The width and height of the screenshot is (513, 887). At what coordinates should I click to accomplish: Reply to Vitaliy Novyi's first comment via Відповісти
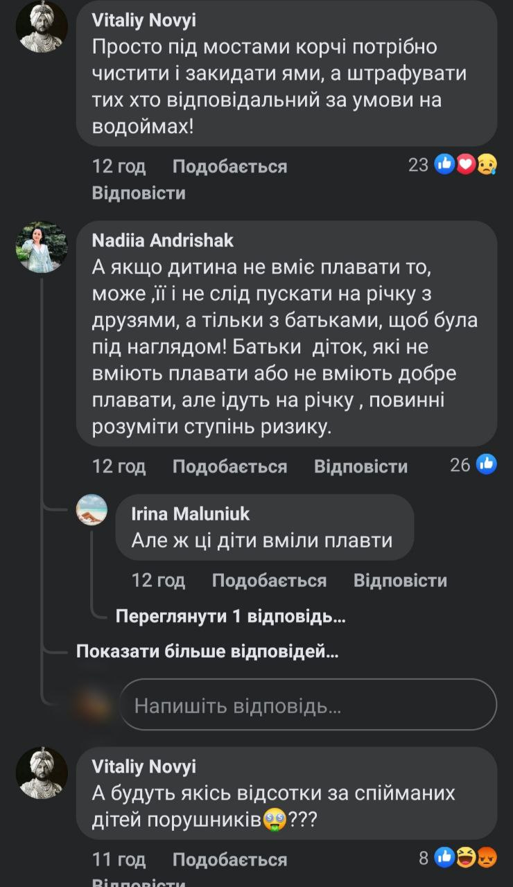tap(139, 193)
